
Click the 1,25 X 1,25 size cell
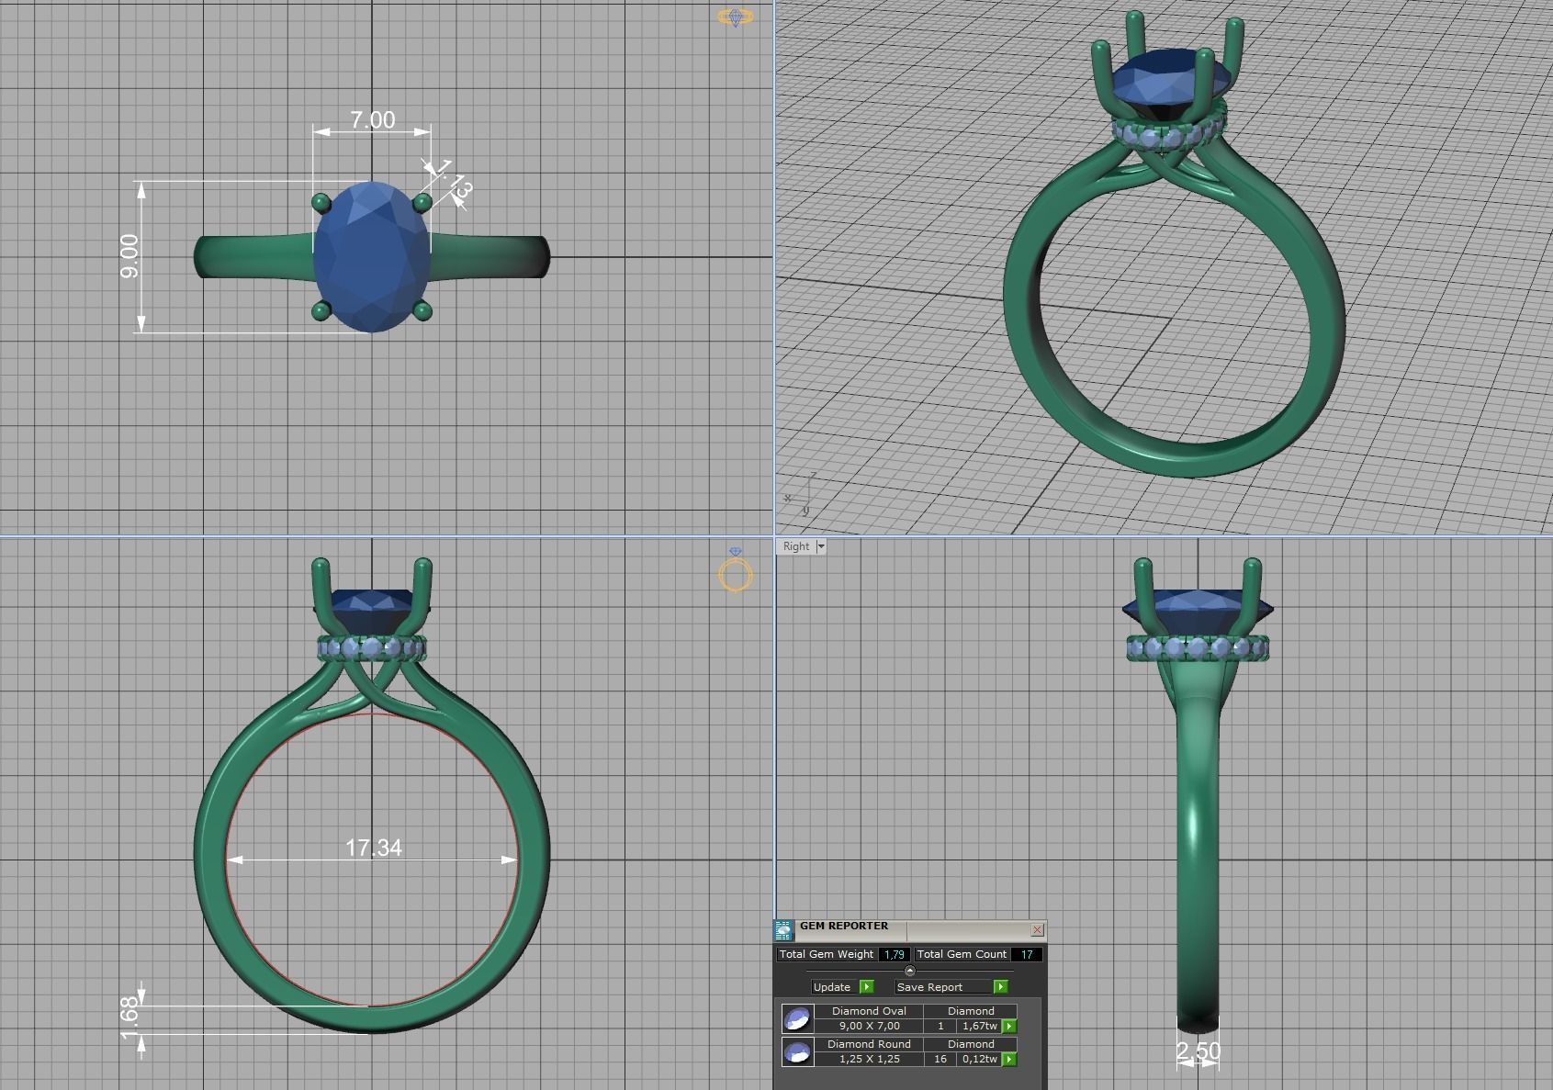[x=869, y=1060]
